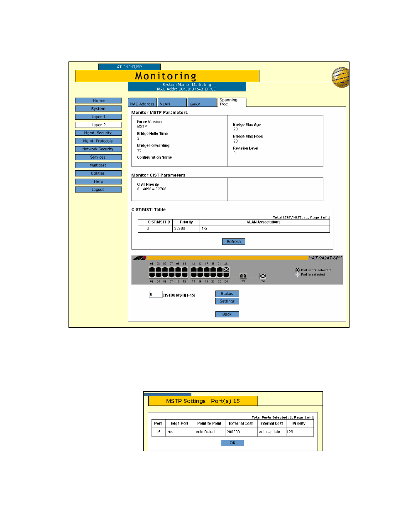Select port 15 on the switch image
Screen dimensions: 396x513
[200, 270]
